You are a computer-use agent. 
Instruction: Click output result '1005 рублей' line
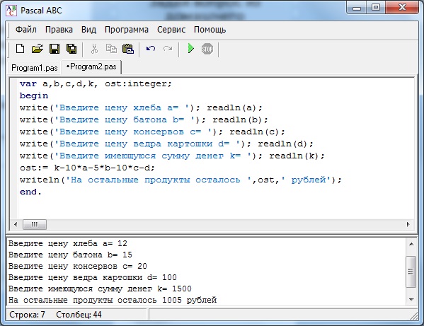click(x=113, y=300)
